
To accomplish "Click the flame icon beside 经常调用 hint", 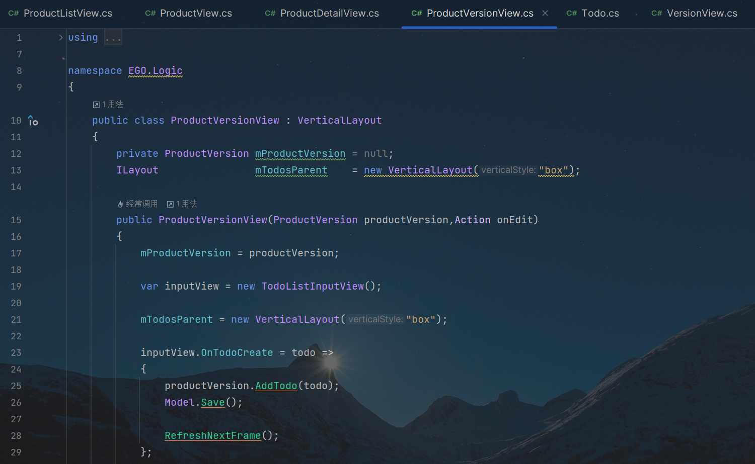I will click(120, 204).
